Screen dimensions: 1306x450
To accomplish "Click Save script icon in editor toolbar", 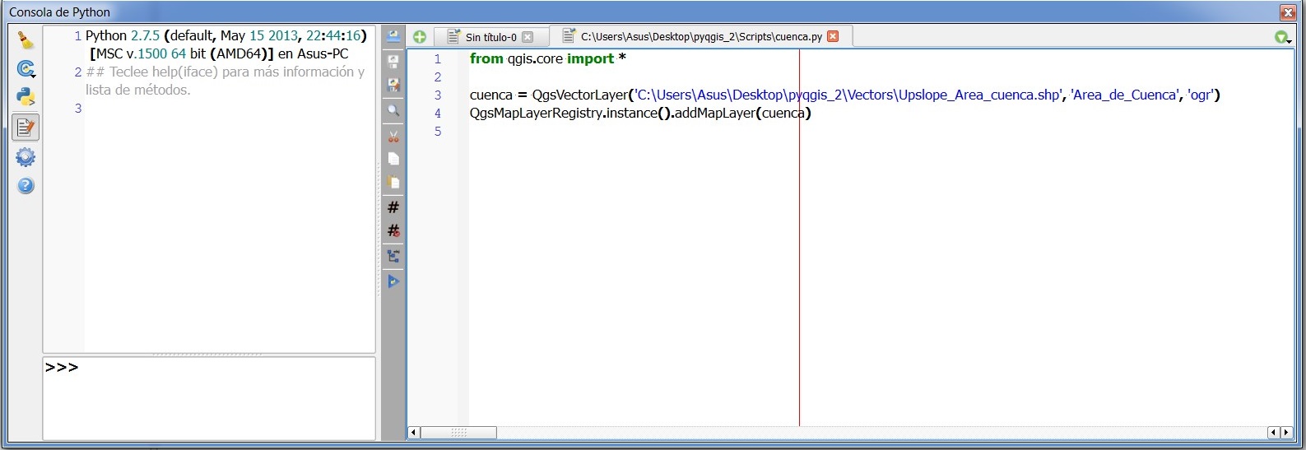I will [x=393, y=61].
